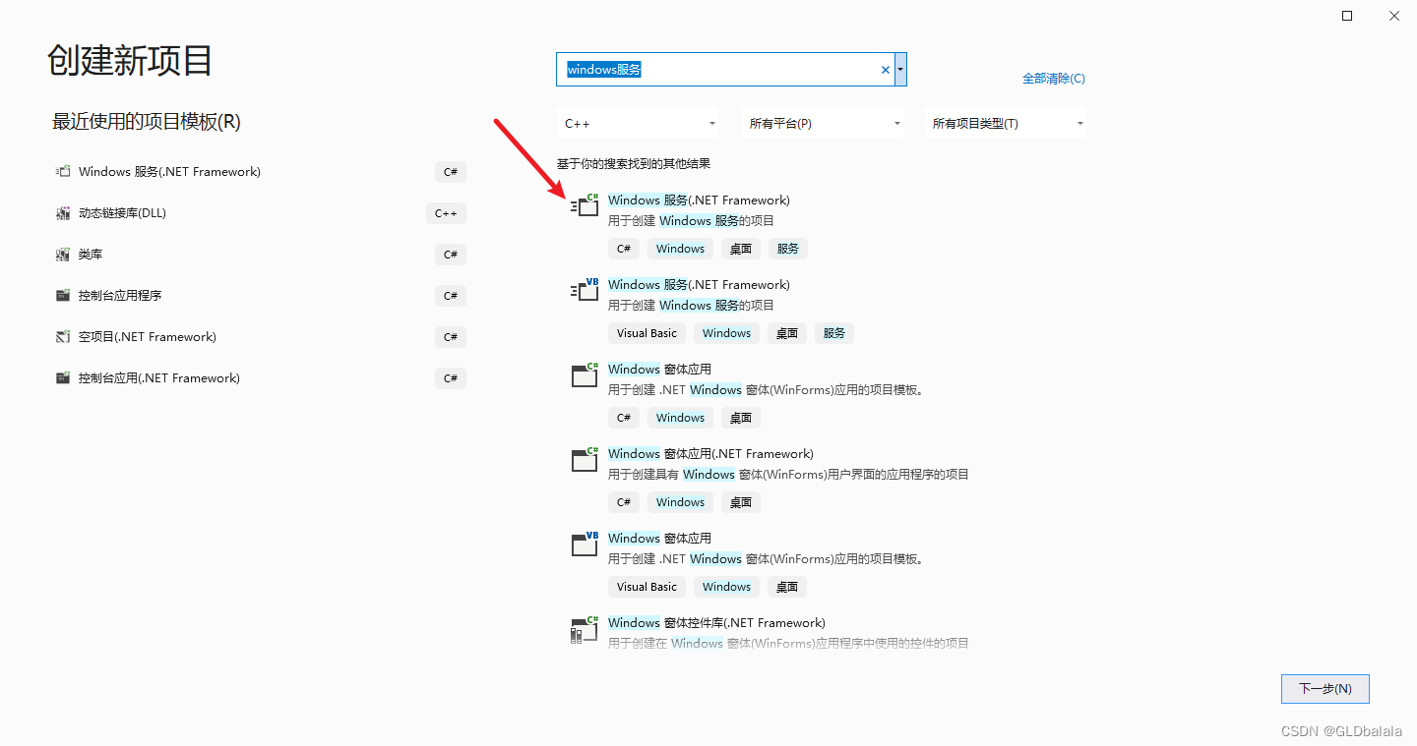The image size is (1417, 746).
Task: Click Visual Basic tag under Windows 窗体应用
Action: click(647, 587)
